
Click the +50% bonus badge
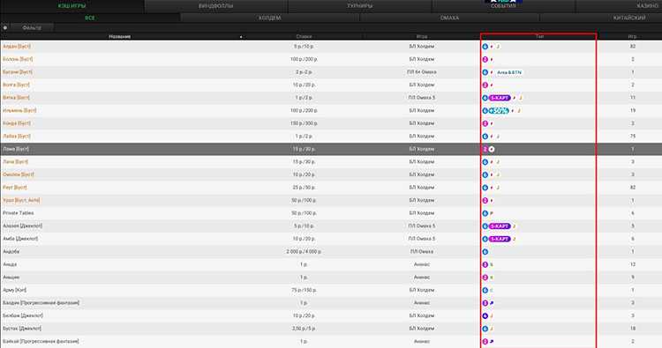pyautogui.click(x=499, y=111)
